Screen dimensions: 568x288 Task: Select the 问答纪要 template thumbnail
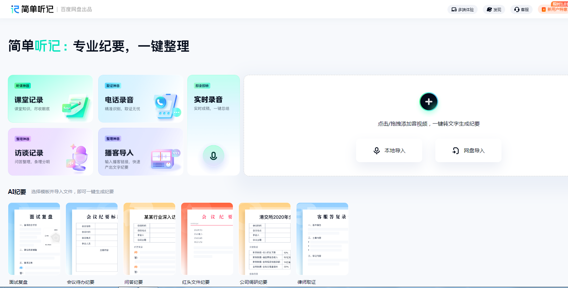[149, 239]
